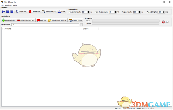Click the Batch progress bar

[x=126, y=21]
